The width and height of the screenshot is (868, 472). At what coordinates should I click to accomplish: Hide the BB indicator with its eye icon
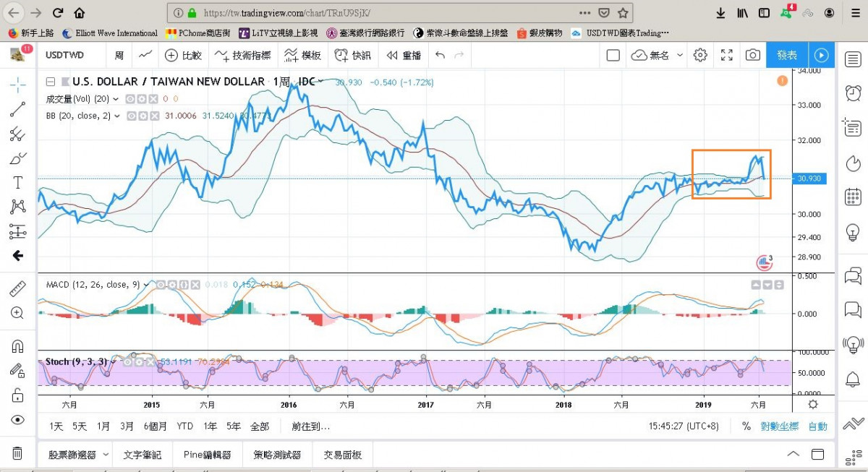(x=131, y=116)
